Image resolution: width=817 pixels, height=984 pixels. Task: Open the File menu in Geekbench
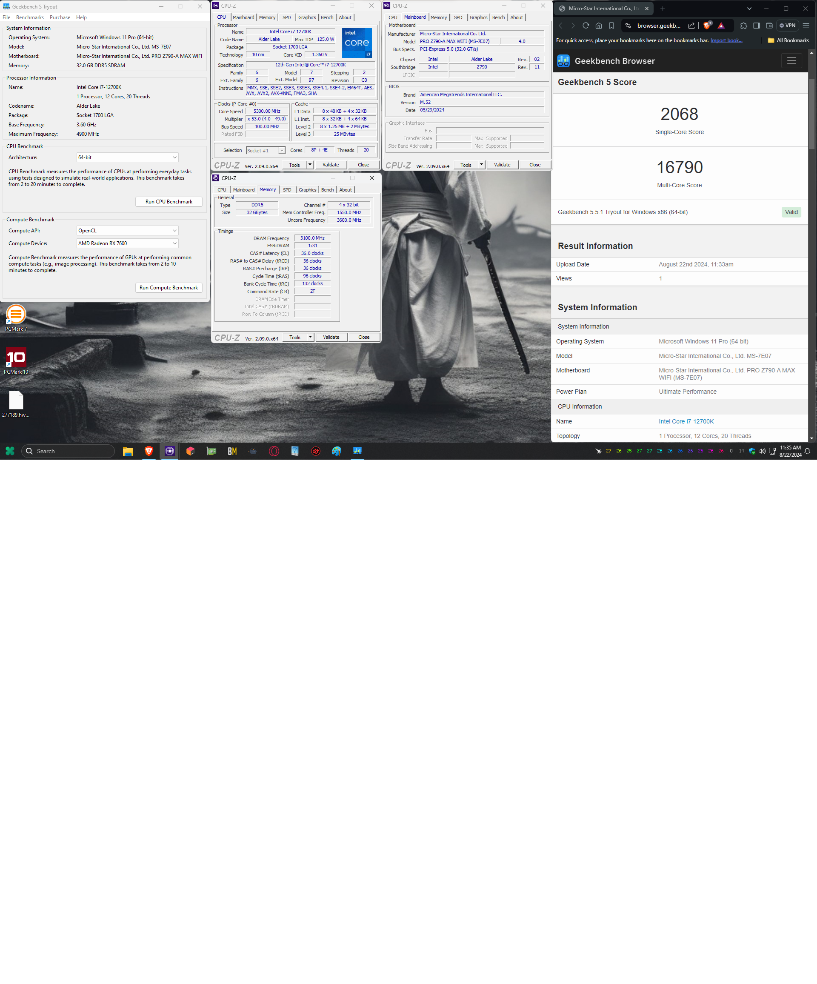coord(6,17)
